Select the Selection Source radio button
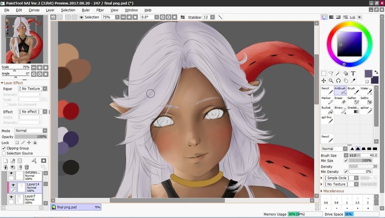This screenshot has height=218, width=385. [4, 153]
